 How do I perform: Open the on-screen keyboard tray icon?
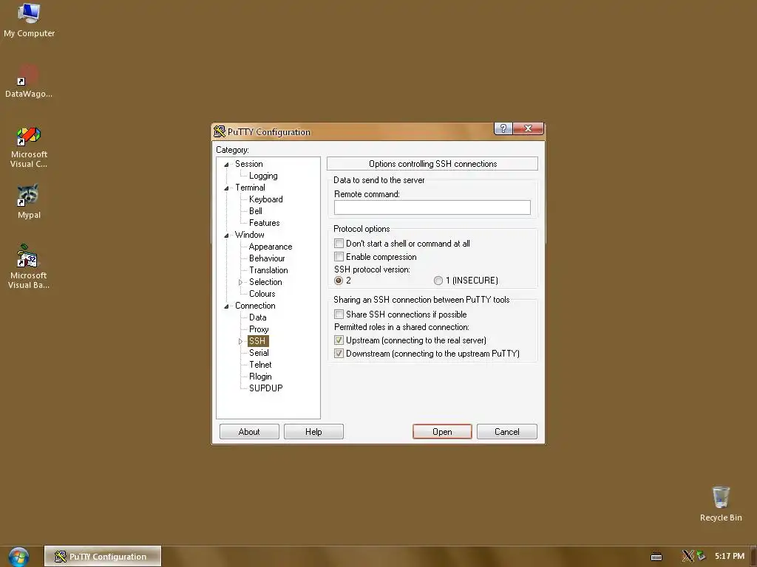(x=656, y=557)
